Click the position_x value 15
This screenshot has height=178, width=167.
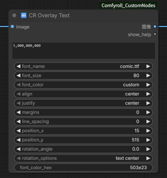[x=137, y=131]
